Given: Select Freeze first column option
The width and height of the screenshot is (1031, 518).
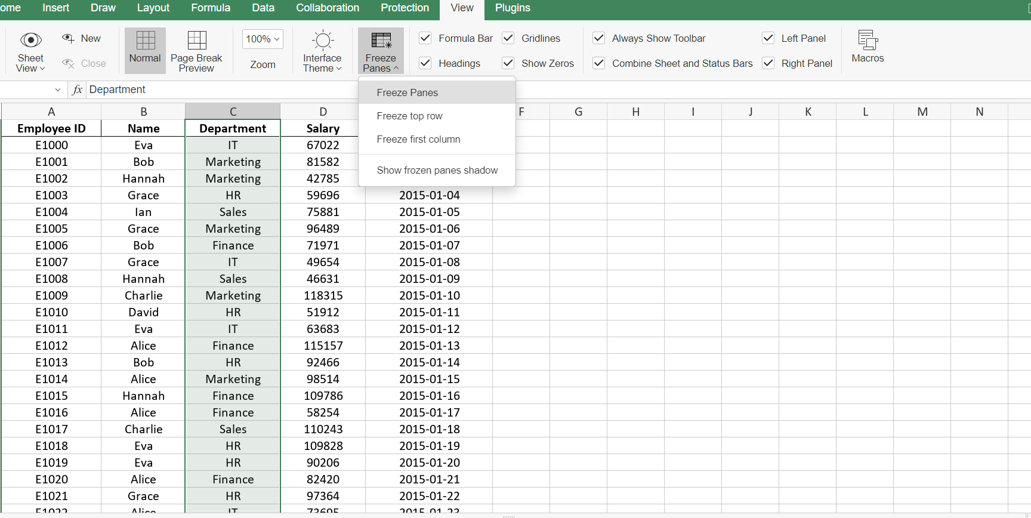Looking at the screenshot, I should (437, 139).
